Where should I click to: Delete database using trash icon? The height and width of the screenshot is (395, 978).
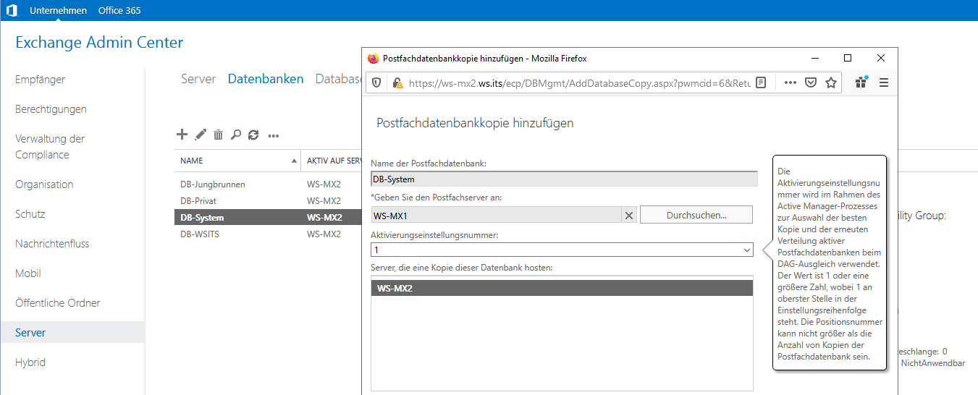[x=218, y=135]
